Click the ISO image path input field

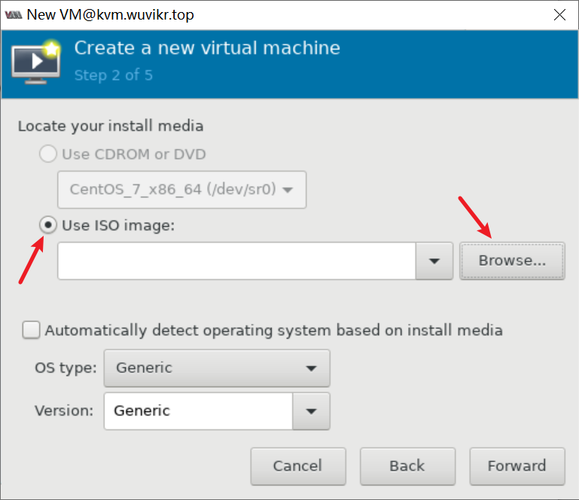click(x=236, y=261)
